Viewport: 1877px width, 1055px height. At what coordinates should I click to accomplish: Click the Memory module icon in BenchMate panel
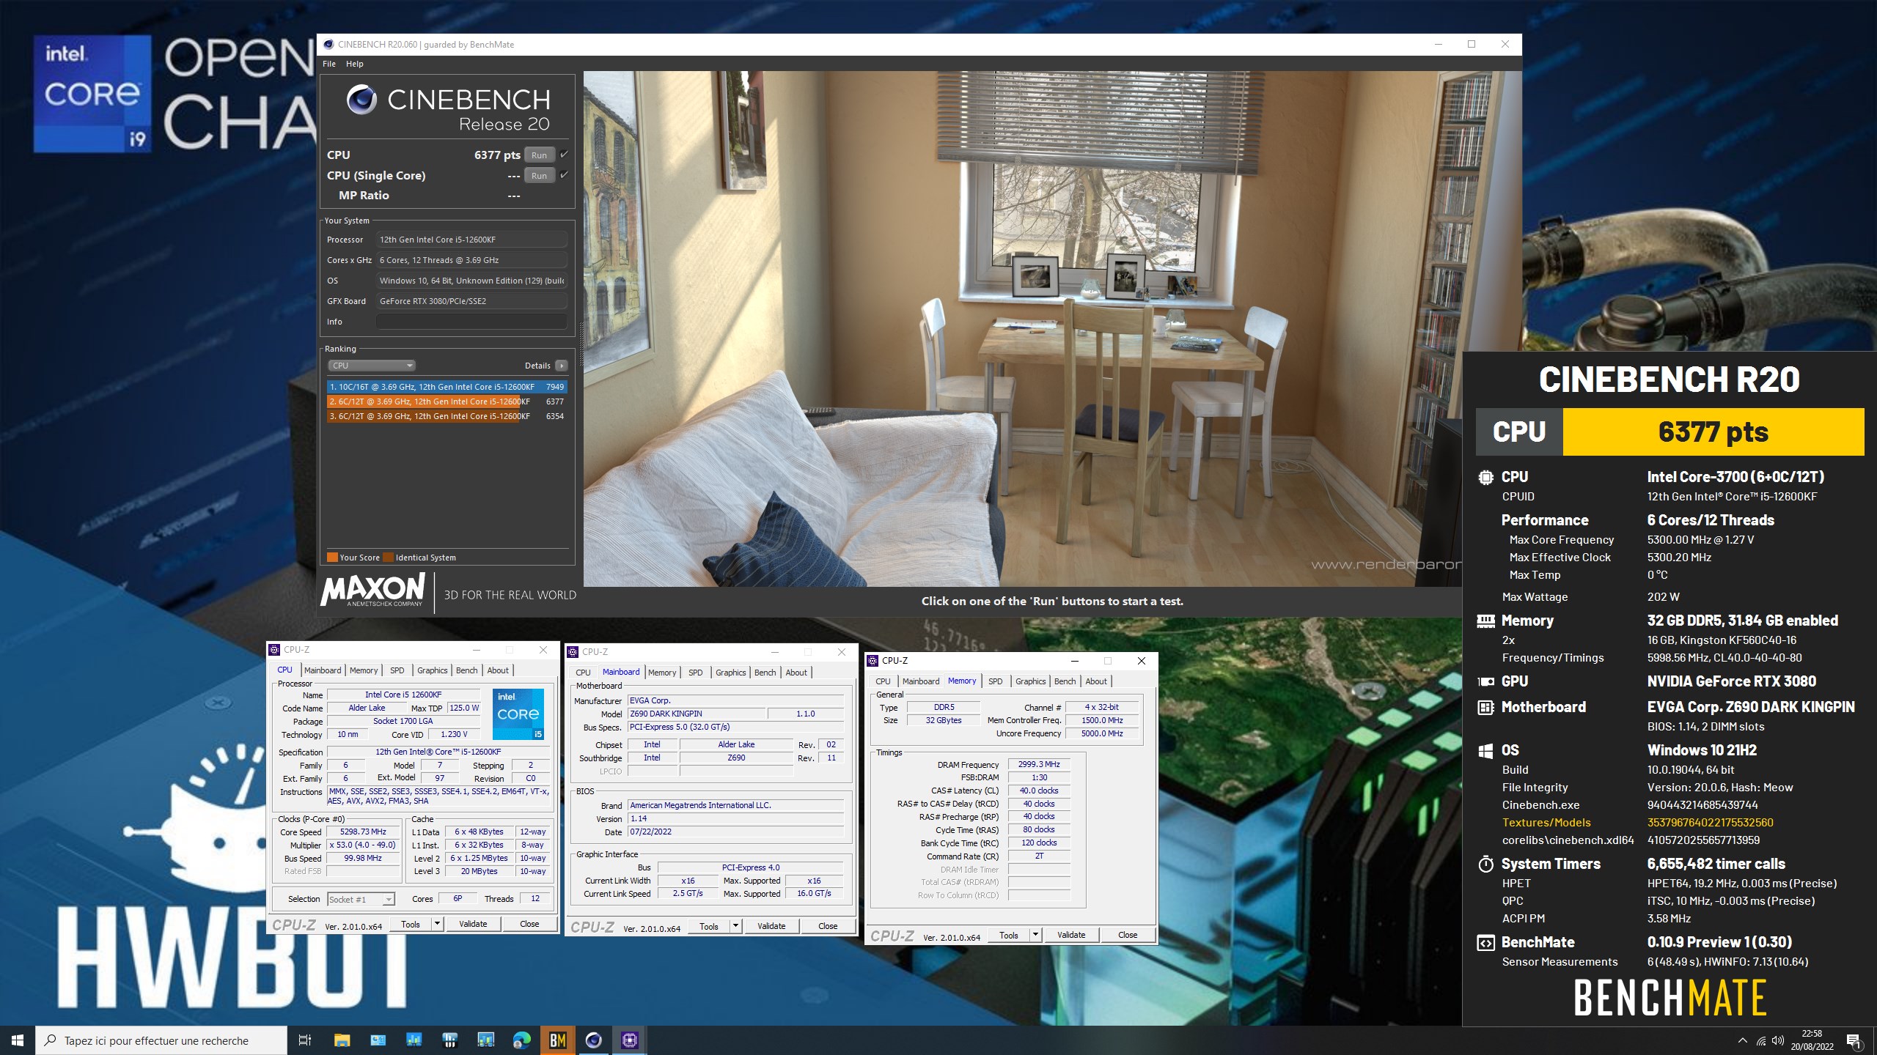coord(1485,621)
